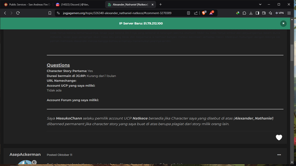Open Brave Wallet
296x166 pixels.
pyautogui.click(x=264, y=13)
